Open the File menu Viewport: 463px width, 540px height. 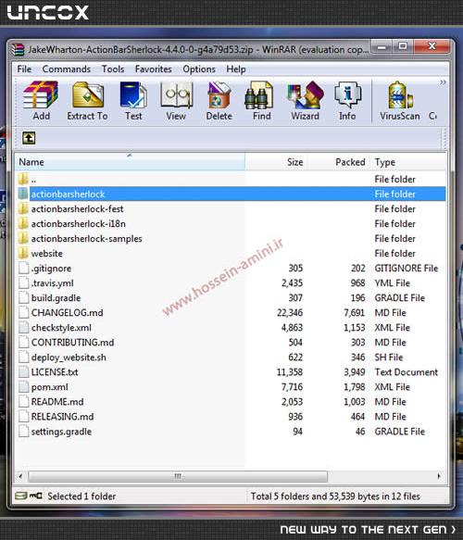coord(24,69)
